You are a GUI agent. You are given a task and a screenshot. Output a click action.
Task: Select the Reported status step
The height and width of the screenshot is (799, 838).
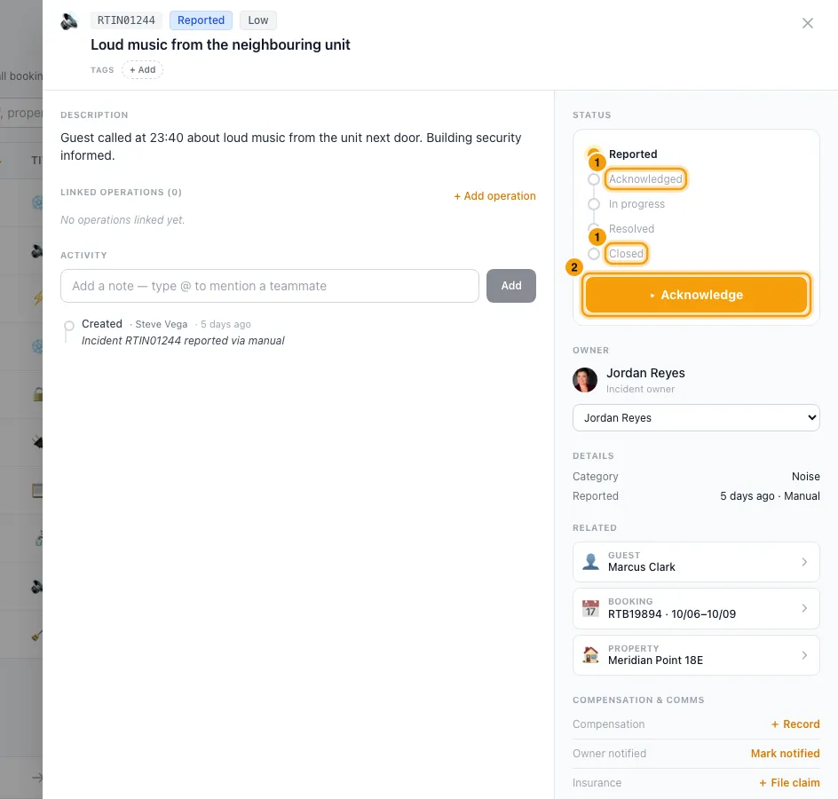click(633, 154)
